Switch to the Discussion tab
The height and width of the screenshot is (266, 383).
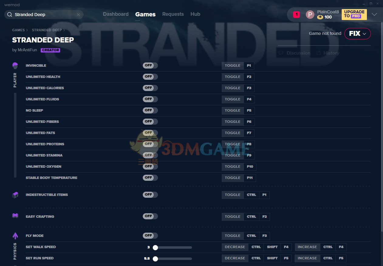click(x=299, y=53)
